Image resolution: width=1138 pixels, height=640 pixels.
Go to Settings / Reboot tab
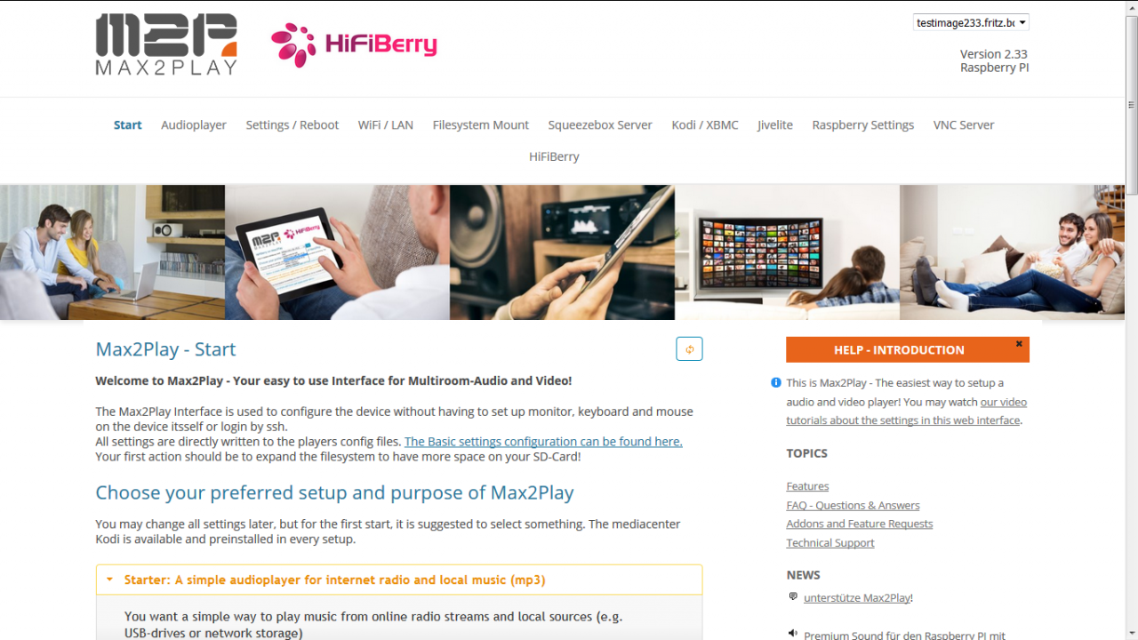click(293, 124)
